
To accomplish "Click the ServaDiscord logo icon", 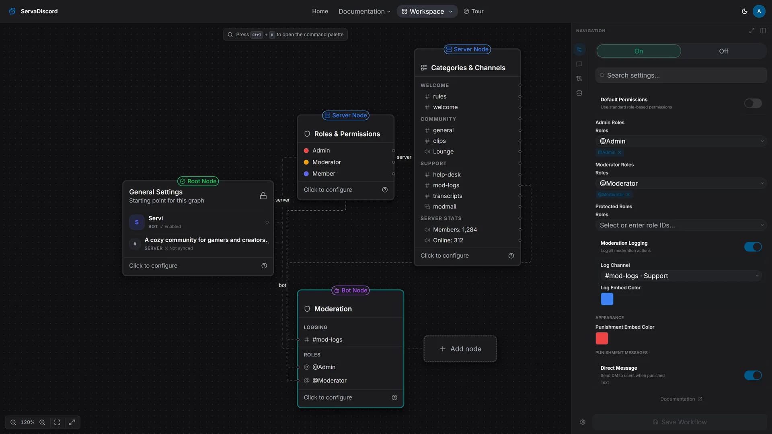I will click(12, 11).
